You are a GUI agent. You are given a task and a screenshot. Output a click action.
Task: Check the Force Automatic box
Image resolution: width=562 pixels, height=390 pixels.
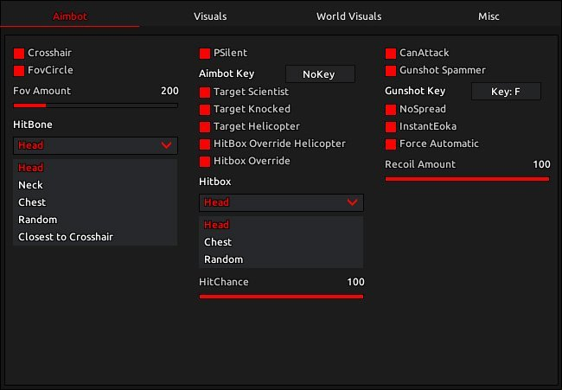coord(392,144)
